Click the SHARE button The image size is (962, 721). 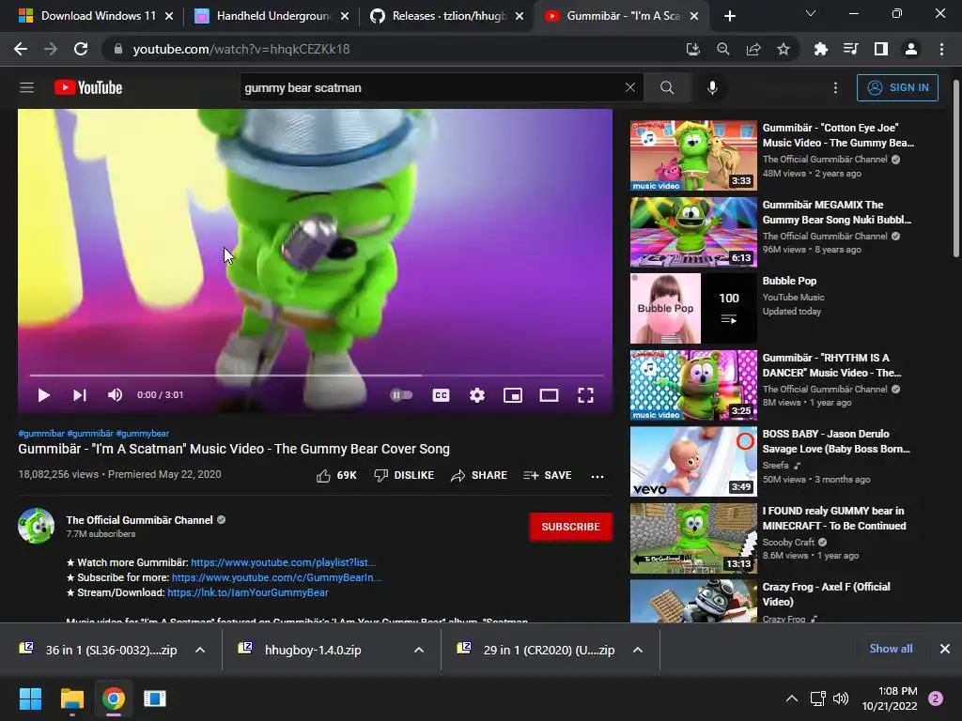pyautogui.click(x=478, y=475)
